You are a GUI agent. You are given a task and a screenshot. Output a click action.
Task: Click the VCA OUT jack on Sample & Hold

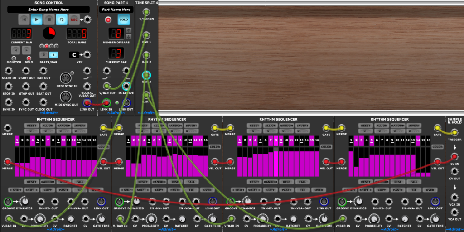454,212
